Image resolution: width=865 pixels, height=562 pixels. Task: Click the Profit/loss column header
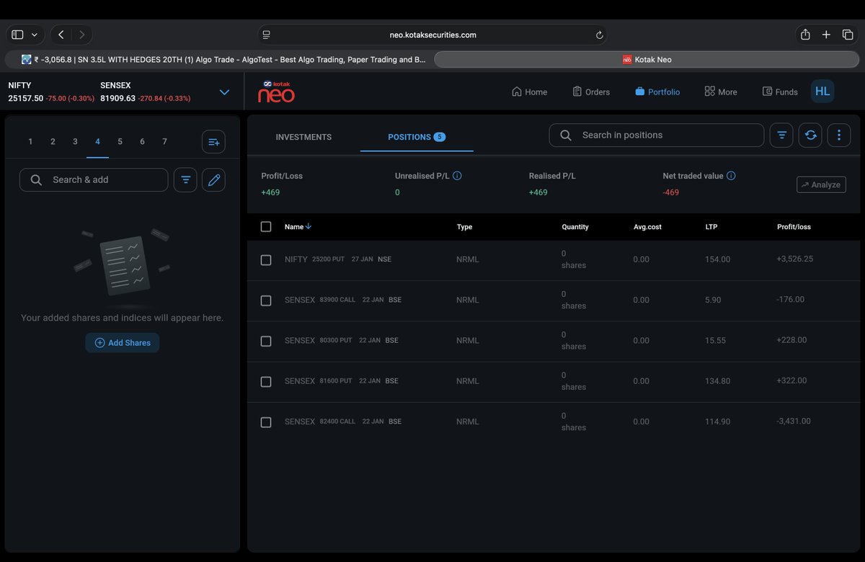point(794,227)
